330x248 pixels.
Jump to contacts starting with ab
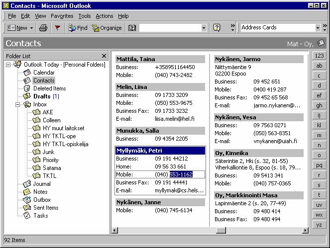click(x=319, y=66)
